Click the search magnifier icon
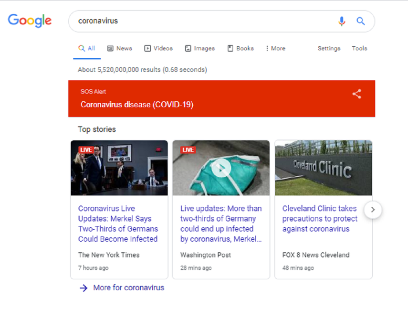 pos(360,21)
